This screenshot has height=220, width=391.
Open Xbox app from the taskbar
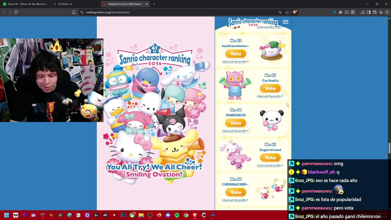coord(132,215)
